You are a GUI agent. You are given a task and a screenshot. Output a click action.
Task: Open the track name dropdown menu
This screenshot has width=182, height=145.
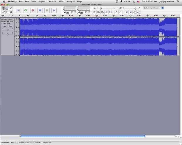pyautogui.click(x=9, y=19)
